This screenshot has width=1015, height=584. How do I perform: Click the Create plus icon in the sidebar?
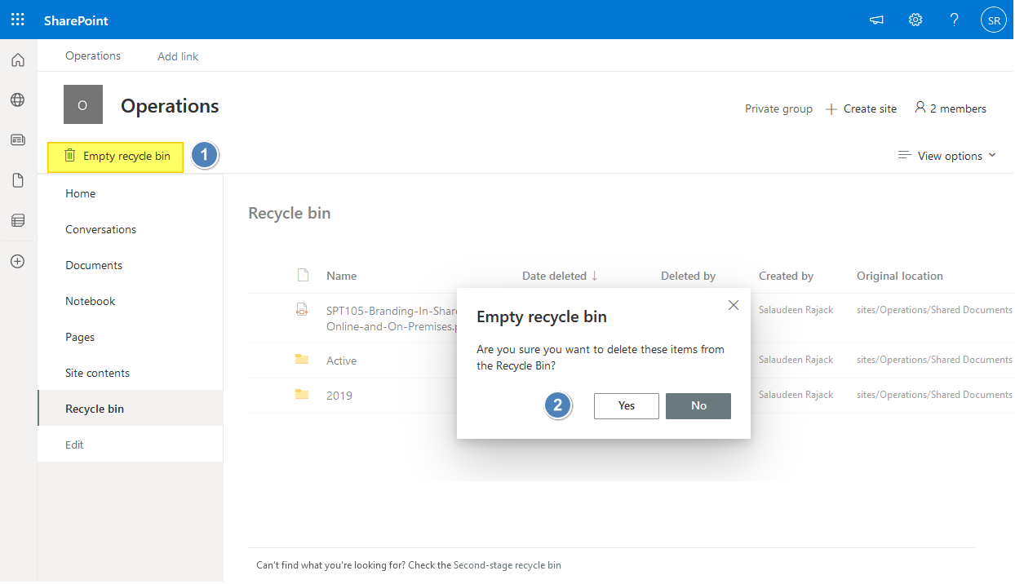click(17, 260)
